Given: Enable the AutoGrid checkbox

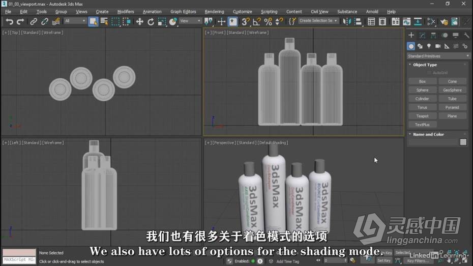Looking at the screenshot, I should (429, 73).
